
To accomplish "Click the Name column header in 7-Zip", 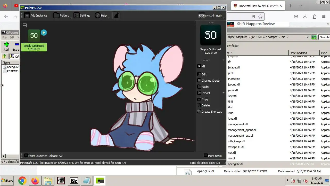I will [10, 63].
